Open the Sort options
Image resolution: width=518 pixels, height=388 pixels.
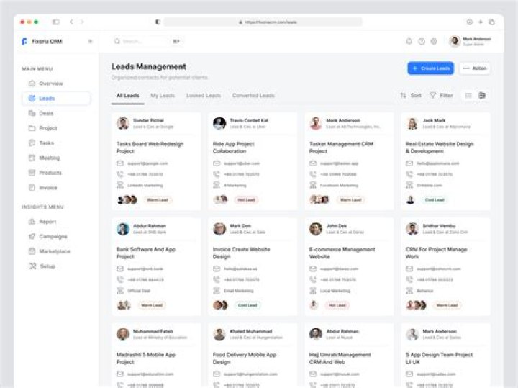[411, 96]
